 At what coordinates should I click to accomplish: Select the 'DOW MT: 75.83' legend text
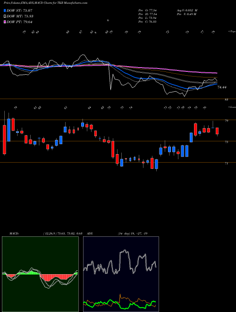20,17
